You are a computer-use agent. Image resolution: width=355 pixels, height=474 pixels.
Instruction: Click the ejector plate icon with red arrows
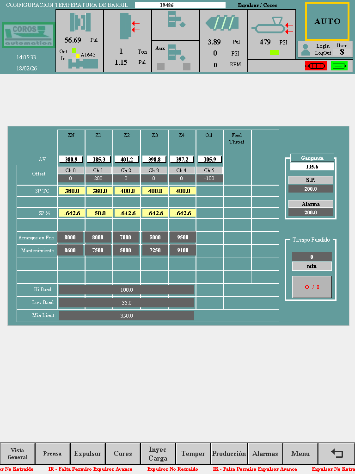click(x=129, y=26)
